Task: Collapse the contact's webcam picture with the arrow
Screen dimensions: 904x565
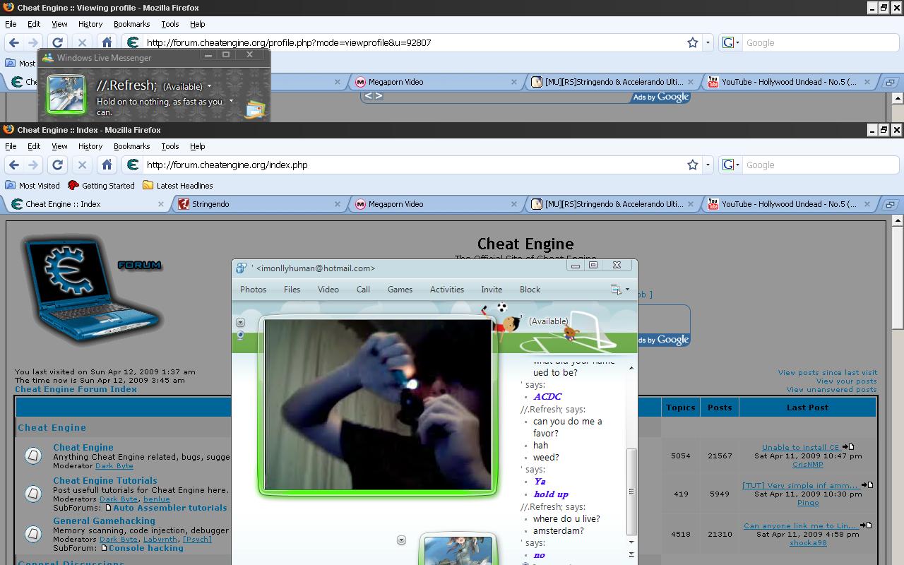Action: click(240, 323)
